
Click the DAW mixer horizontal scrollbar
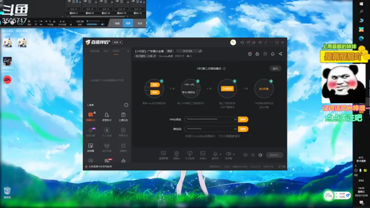(98, 17)
